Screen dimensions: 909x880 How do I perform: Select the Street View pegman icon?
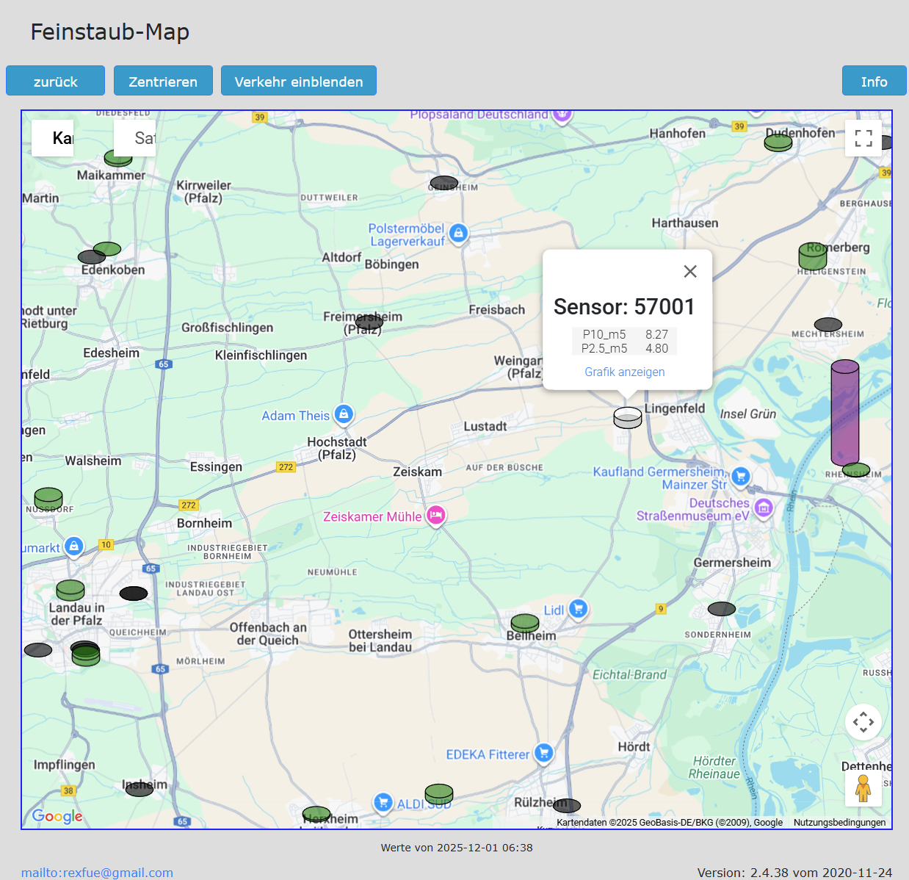[863, 789]
